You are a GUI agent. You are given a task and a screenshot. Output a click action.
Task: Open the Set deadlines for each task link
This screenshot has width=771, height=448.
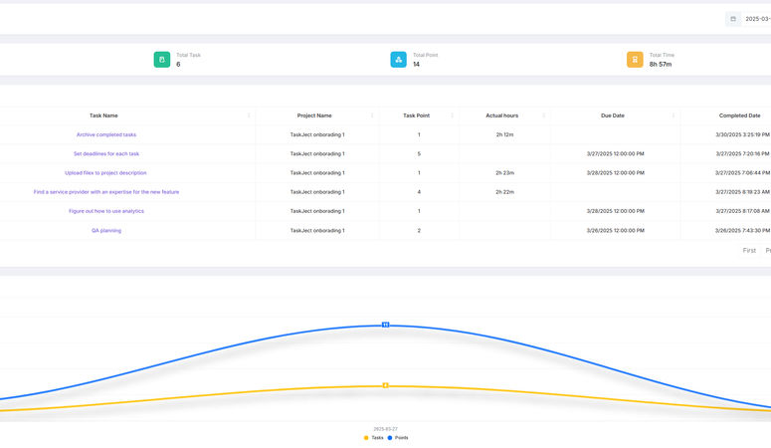click(x=106, y=153)
